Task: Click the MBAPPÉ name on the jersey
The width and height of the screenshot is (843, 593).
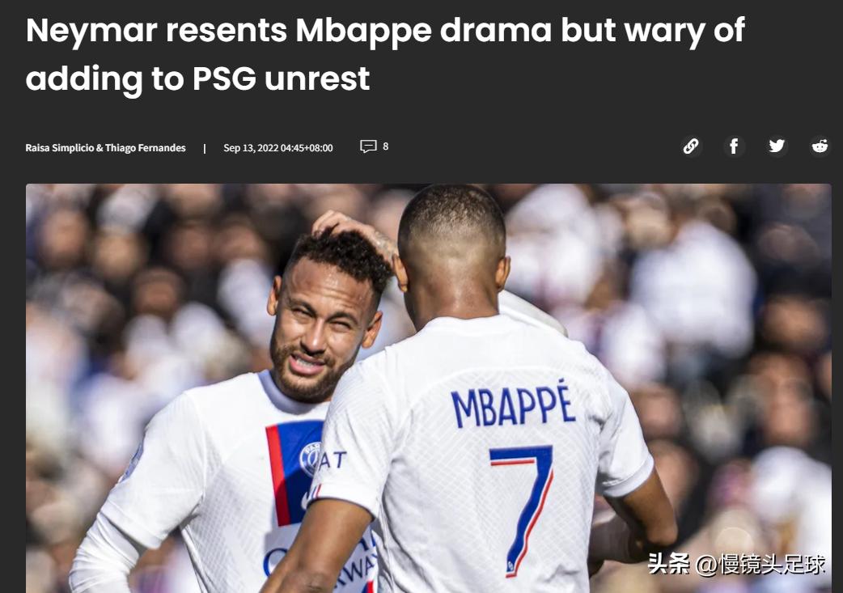Action: (513, 404)
